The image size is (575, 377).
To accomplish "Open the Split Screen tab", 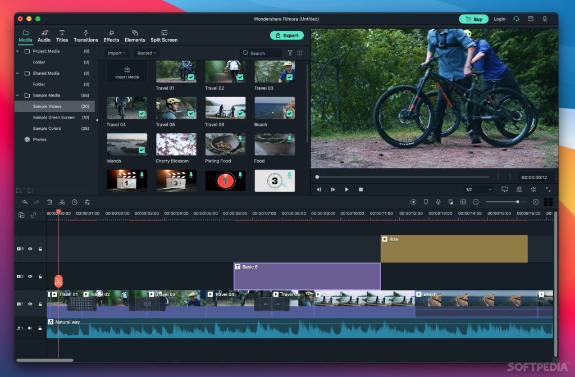I will 164,36.
